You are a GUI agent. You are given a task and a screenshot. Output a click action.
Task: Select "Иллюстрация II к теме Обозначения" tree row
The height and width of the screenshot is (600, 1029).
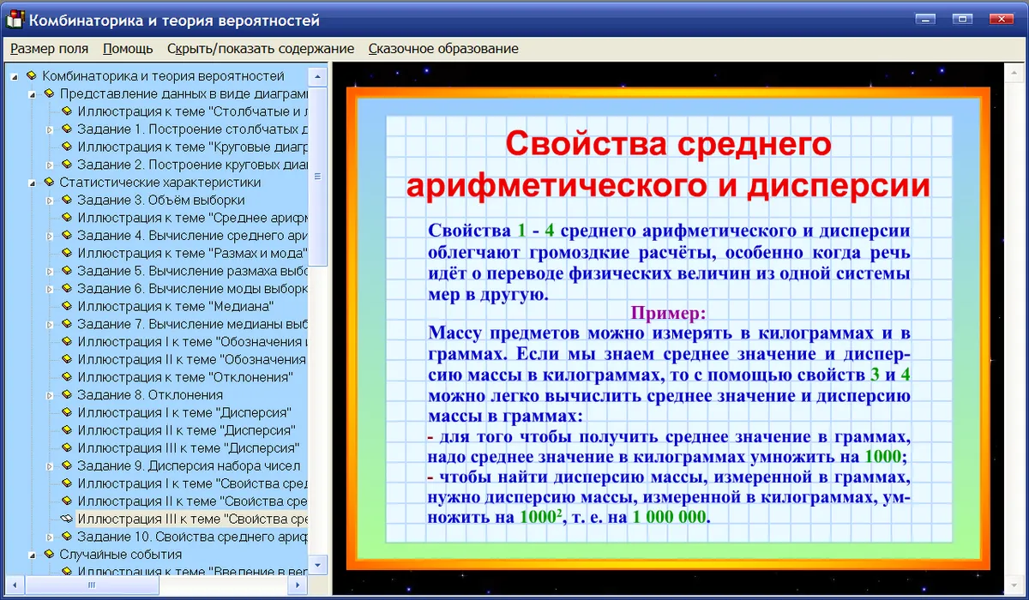coord(192,359)
